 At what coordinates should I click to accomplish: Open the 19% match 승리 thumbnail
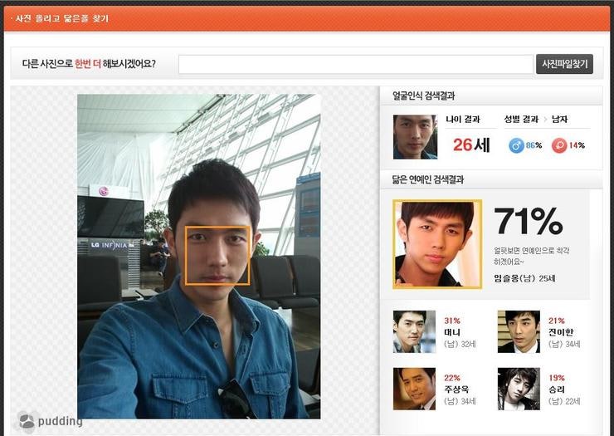(x=519, y=389)
